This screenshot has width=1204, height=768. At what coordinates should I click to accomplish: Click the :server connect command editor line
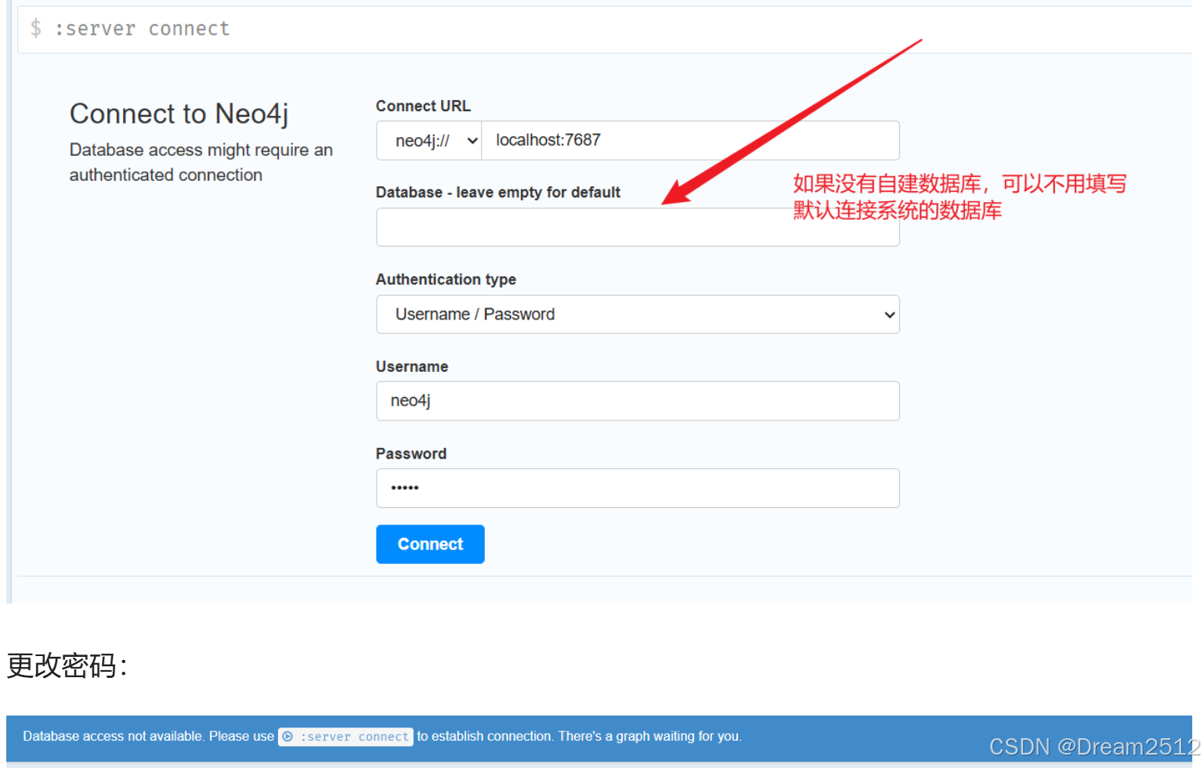605,30
